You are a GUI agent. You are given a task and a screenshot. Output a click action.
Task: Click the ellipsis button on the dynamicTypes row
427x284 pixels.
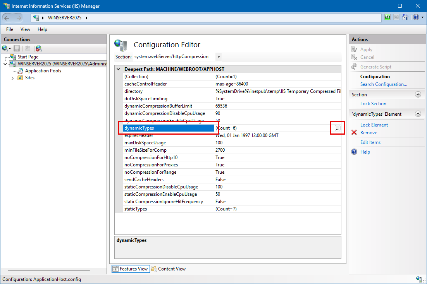click(x=337, y=128)
